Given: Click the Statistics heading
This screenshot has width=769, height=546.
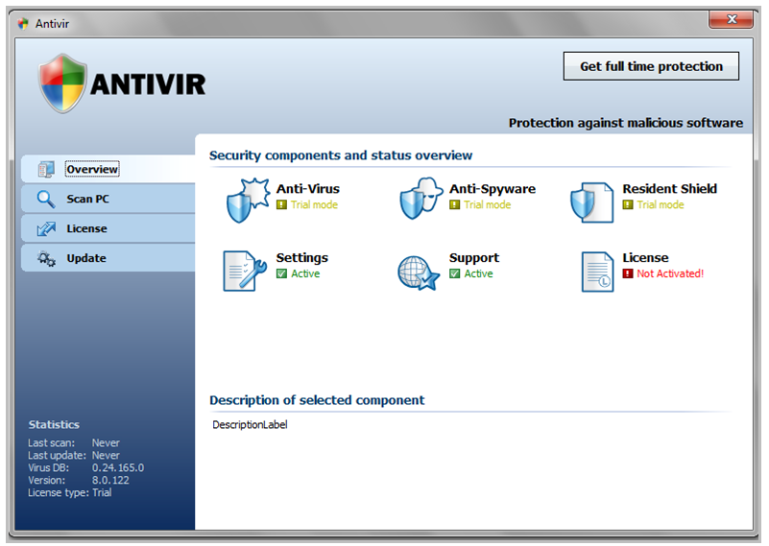Looking at the screenshot, I should [x=54, y=424].
